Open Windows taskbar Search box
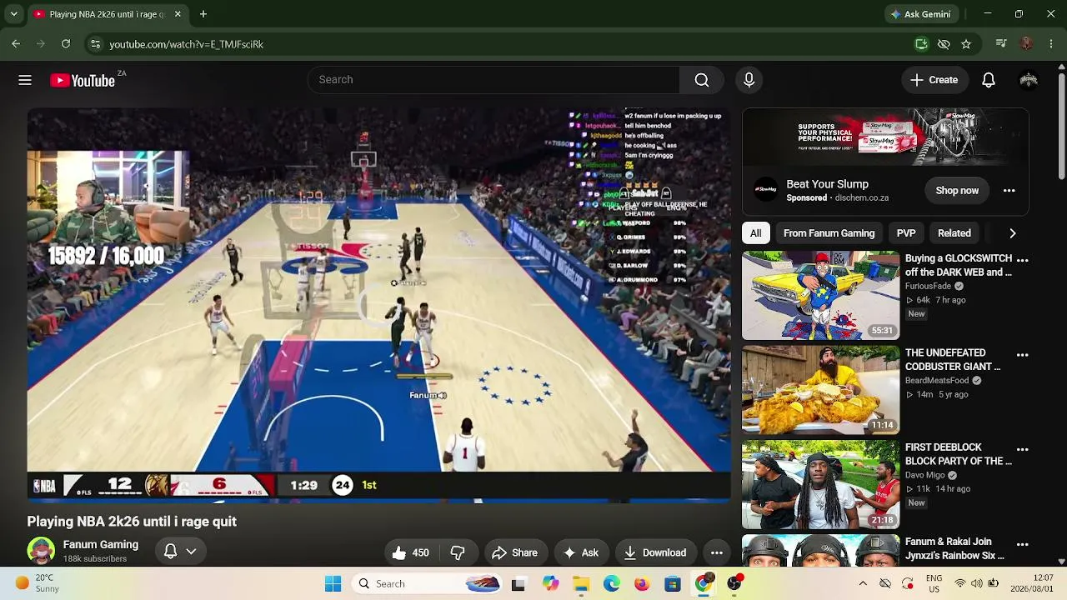Viewport: 1067px width, 600px height. (427, 584)
